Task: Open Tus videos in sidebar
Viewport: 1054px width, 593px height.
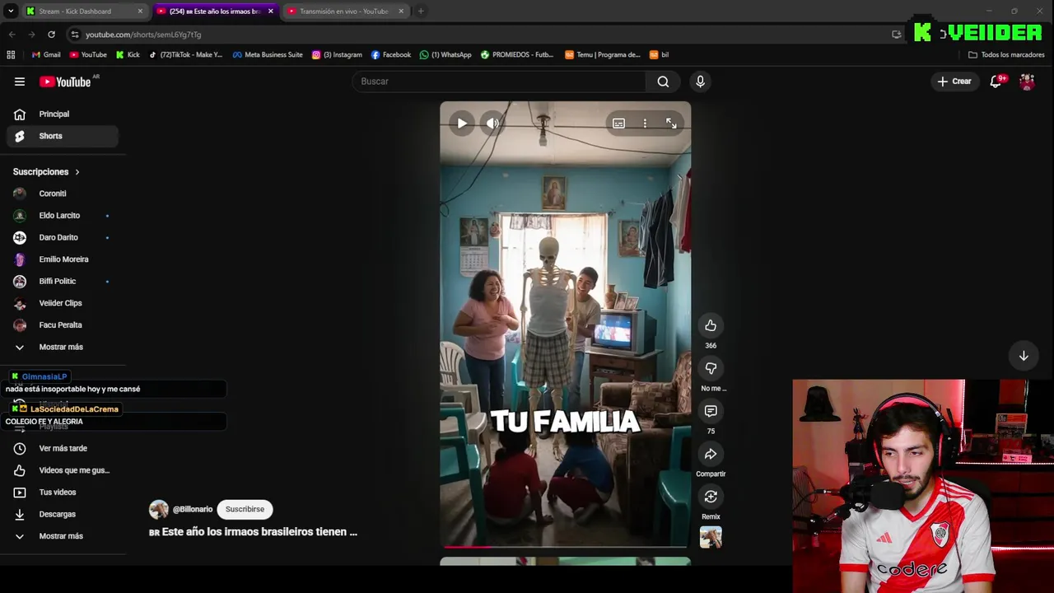Action: point(63,493)
